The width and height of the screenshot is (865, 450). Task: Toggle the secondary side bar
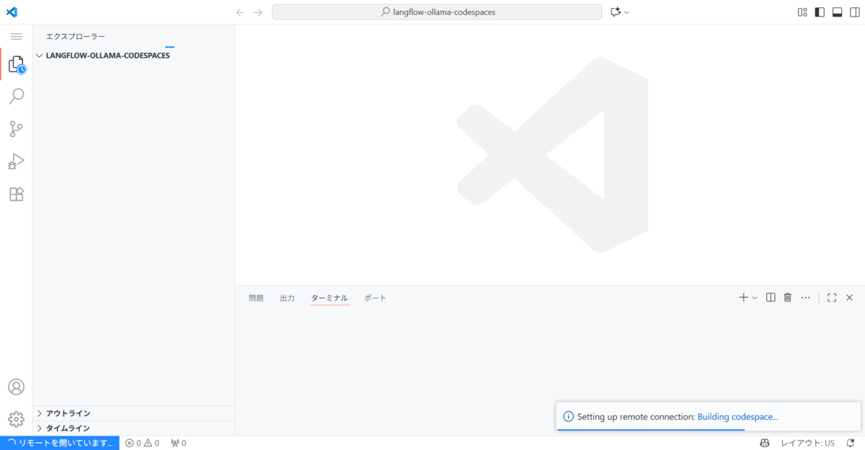(x=855, y=12)
